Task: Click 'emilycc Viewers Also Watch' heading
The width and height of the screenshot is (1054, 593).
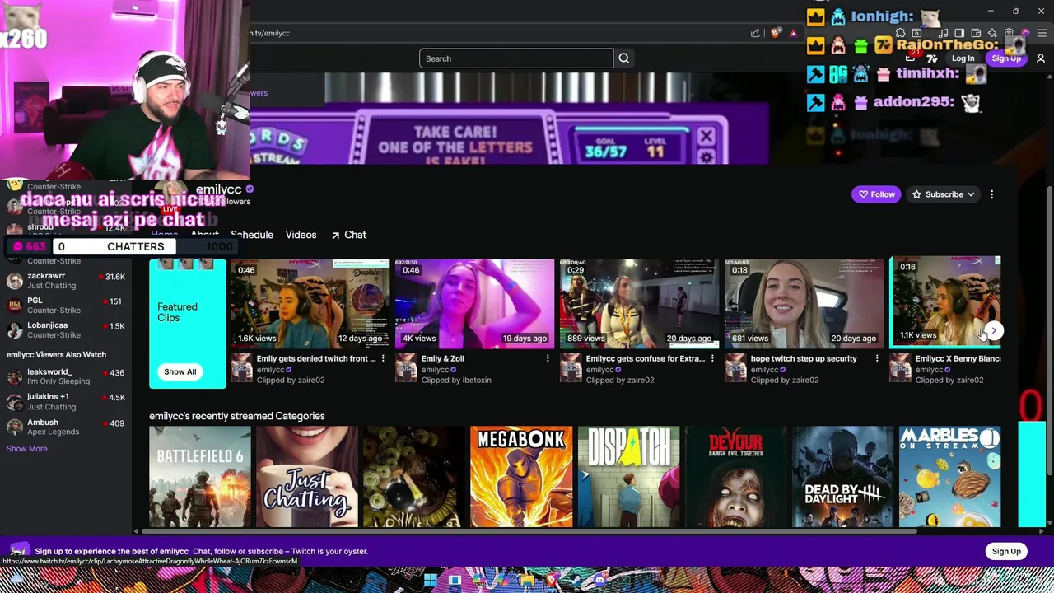Action: [x=56, y=354]
